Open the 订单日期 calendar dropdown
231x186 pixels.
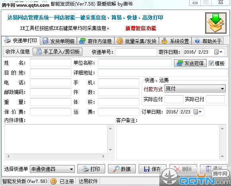(x=198, y=112)
